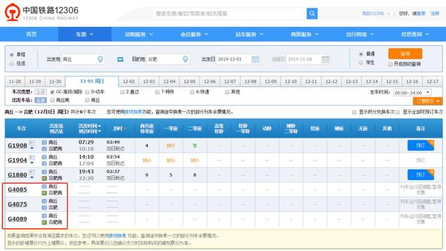Book the G1908 train
Screen dimensions: 446x251
[421, 145]
